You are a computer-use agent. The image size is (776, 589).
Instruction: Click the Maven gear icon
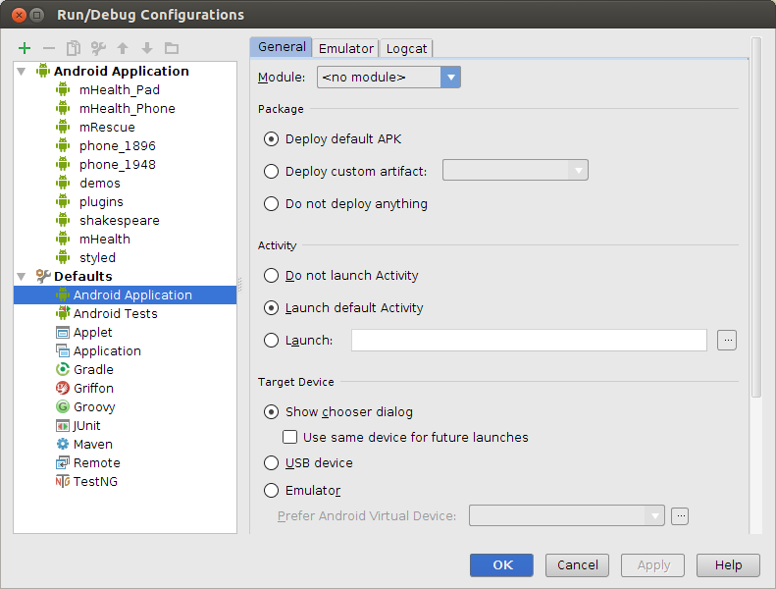click(x=63, y=444)
